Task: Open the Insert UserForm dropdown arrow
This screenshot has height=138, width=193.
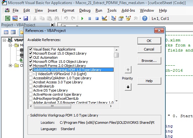Action: pyautogui.click(x=20, y=19)
